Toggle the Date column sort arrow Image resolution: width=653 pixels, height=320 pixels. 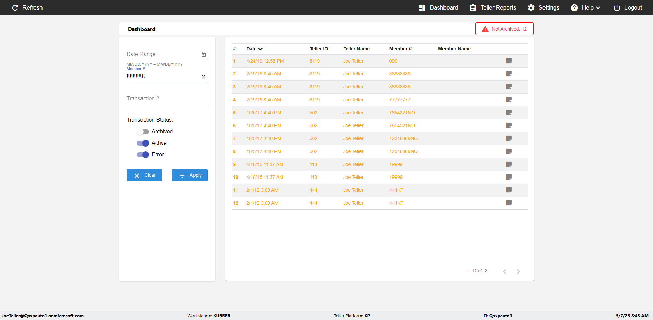(261, 49)
